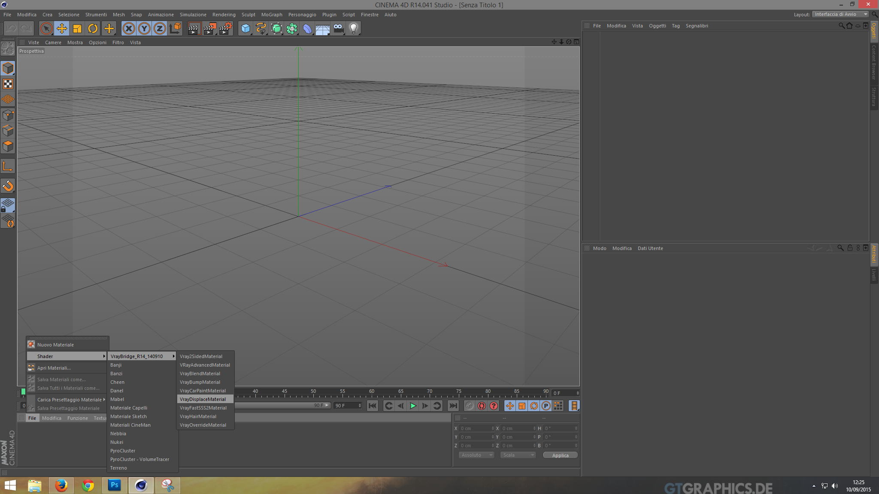The width and height of the screenshot is (879, 494).
Task: Click the light bulb Light icon
Action: pos(353,29)
